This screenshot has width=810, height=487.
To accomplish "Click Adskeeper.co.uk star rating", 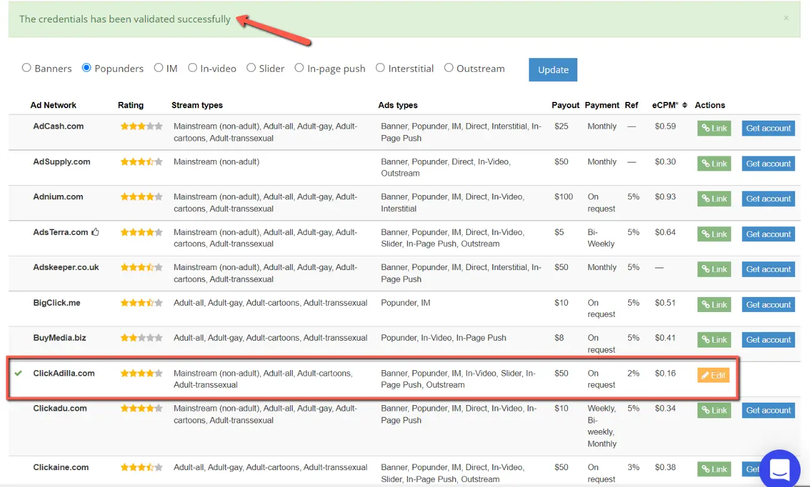I will [x=141, y=268].
